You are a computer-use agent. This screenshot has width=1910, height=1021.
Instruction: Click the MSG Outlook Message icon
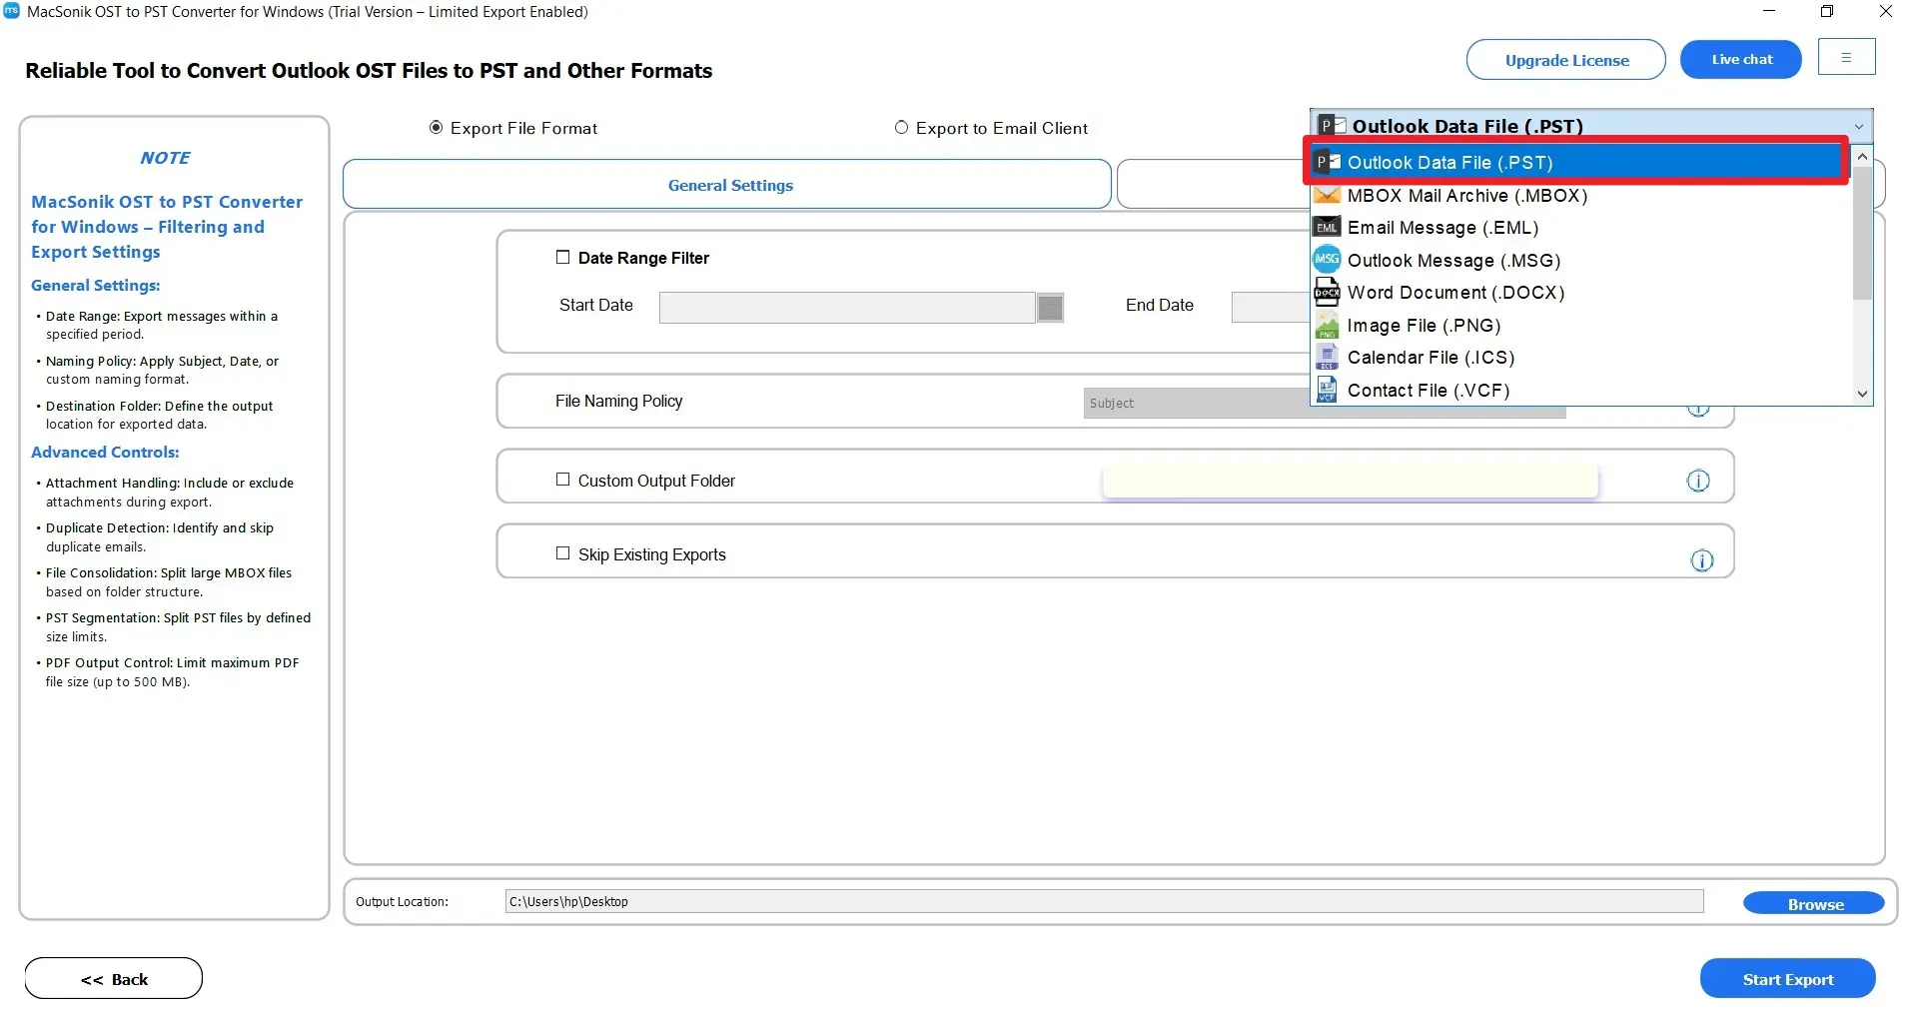(1327, 260)
